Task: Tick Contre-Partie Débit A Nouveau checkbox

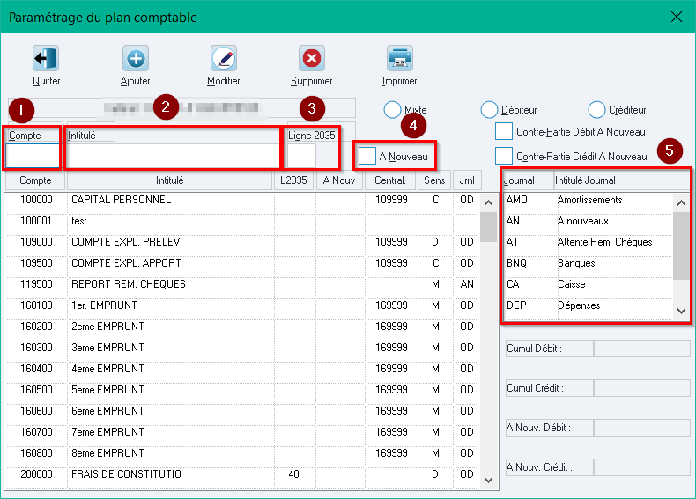Action: click(504, 132)
